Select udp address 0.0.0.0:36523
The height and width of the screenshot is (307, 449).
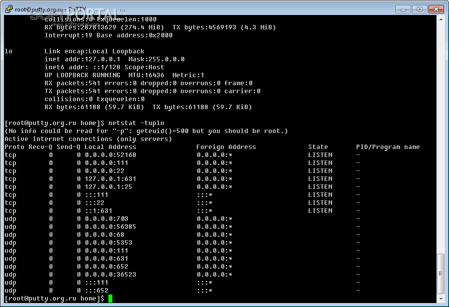[110, 275]
